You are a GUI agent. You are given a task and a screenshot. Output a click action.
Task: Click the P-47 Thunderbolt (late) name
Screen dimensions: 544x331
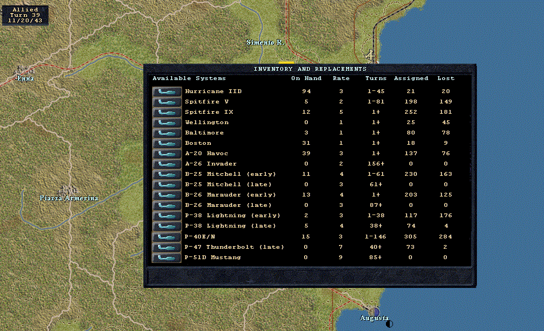point(234,247)
